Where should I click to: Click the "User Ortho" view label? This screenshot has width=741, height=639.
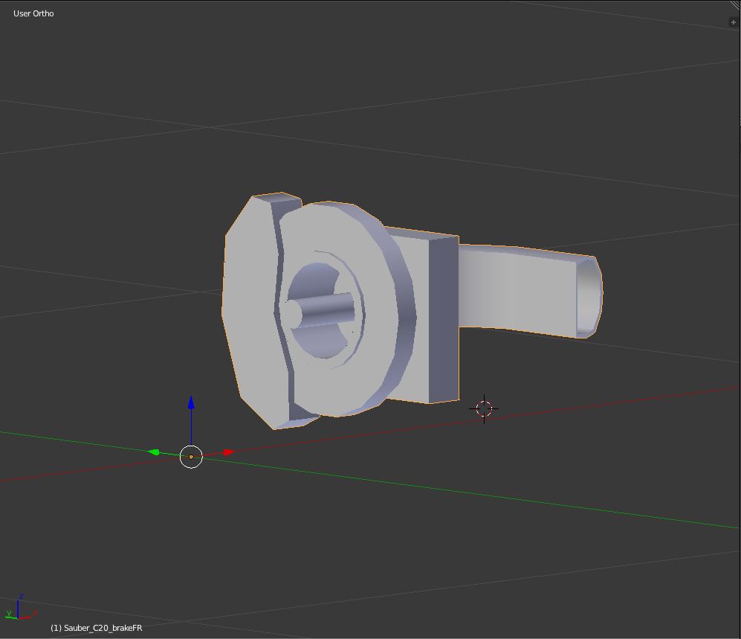click(x=33, y=13)
